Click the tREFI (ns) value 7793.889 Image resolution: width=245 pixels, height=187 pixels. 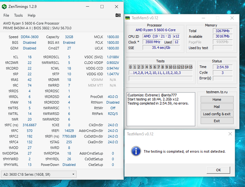[x=69, y=136]
